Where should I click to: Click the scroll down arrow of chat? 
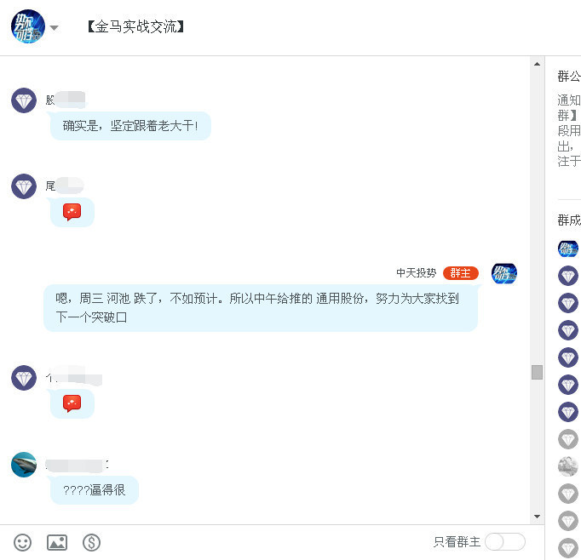tap(537, 517)
